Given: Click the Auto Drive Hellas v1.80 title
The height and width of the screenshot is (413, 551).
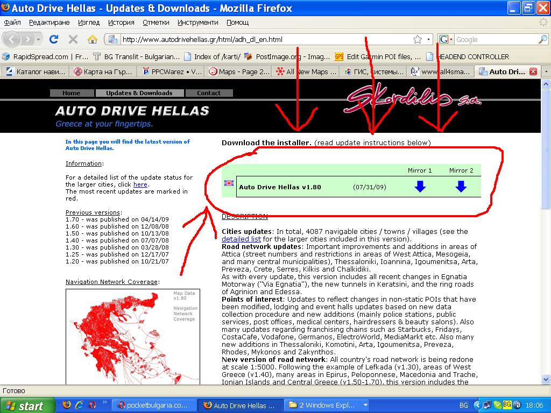Looking at the screenshot, I should (x=280, y=187).
